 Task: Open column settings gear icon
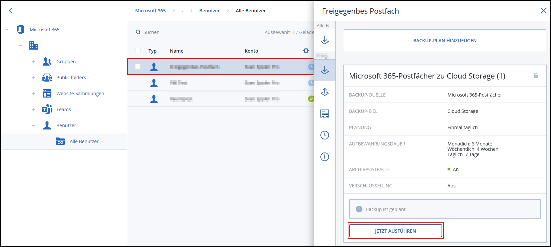click(306, 51)
